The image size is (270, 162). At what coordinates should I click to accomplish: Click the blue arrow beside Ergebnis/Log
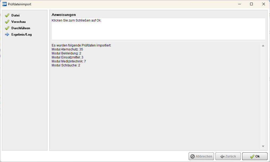point(7,35)
